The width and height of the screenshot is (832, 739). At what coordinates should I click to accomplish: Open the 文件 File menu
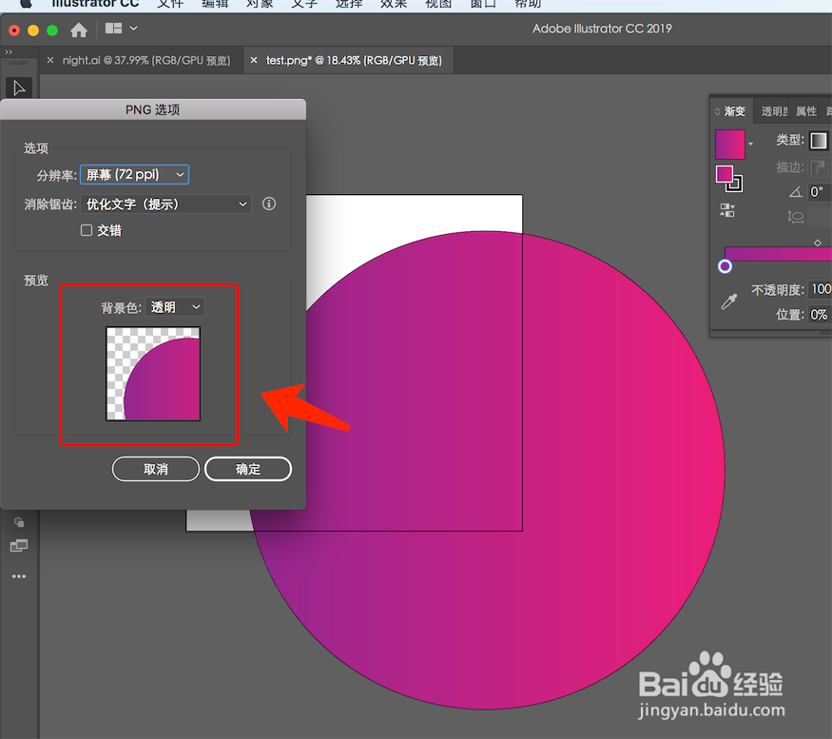click(170, 4)
